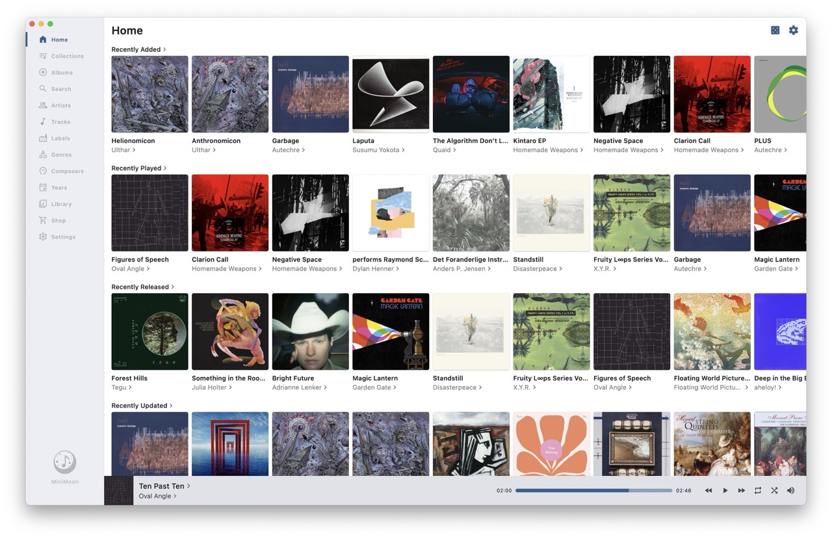Select the Tracks menu item
The width and height of the screenshot is (832, 539).
(60, 122)
